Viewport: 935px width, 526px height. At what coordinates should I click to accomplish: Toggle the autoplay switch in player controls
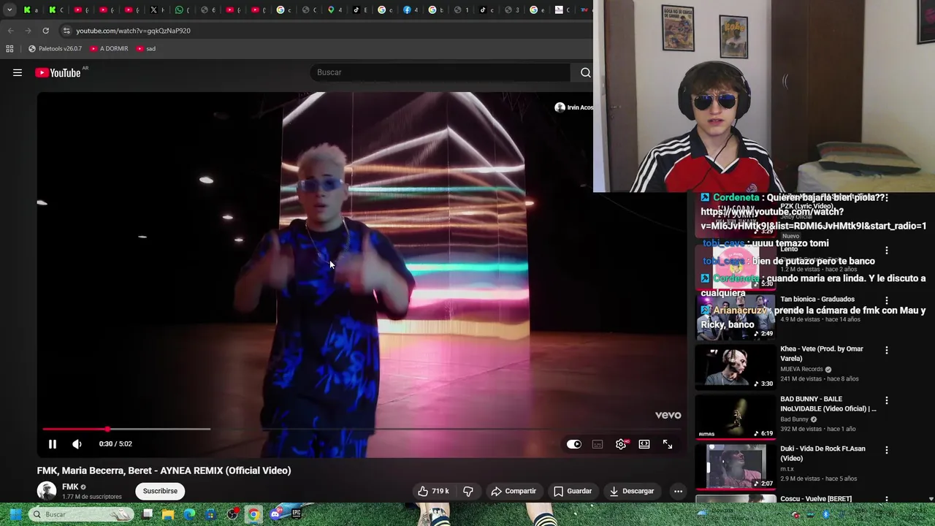[x=574, y=444]
